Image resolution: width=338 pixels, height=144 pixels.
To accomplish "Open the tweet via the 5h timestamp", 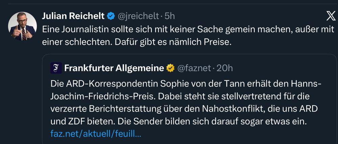I will click(x=170, y=16).
